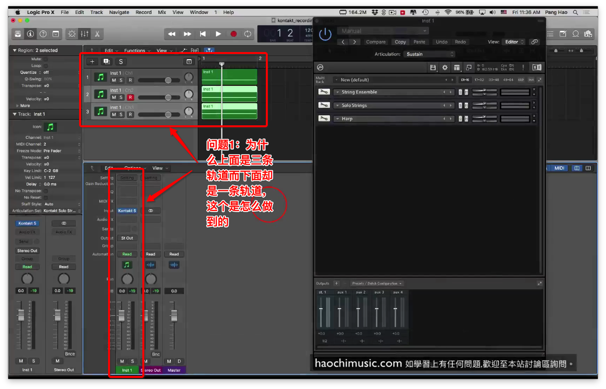Open the Navigate menu
606x389 pixels.
(x=119, y=12)
